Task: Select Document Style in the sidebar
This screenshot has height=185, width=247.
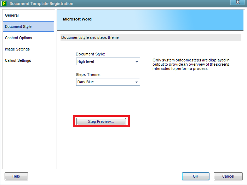Action: point(29,26)
